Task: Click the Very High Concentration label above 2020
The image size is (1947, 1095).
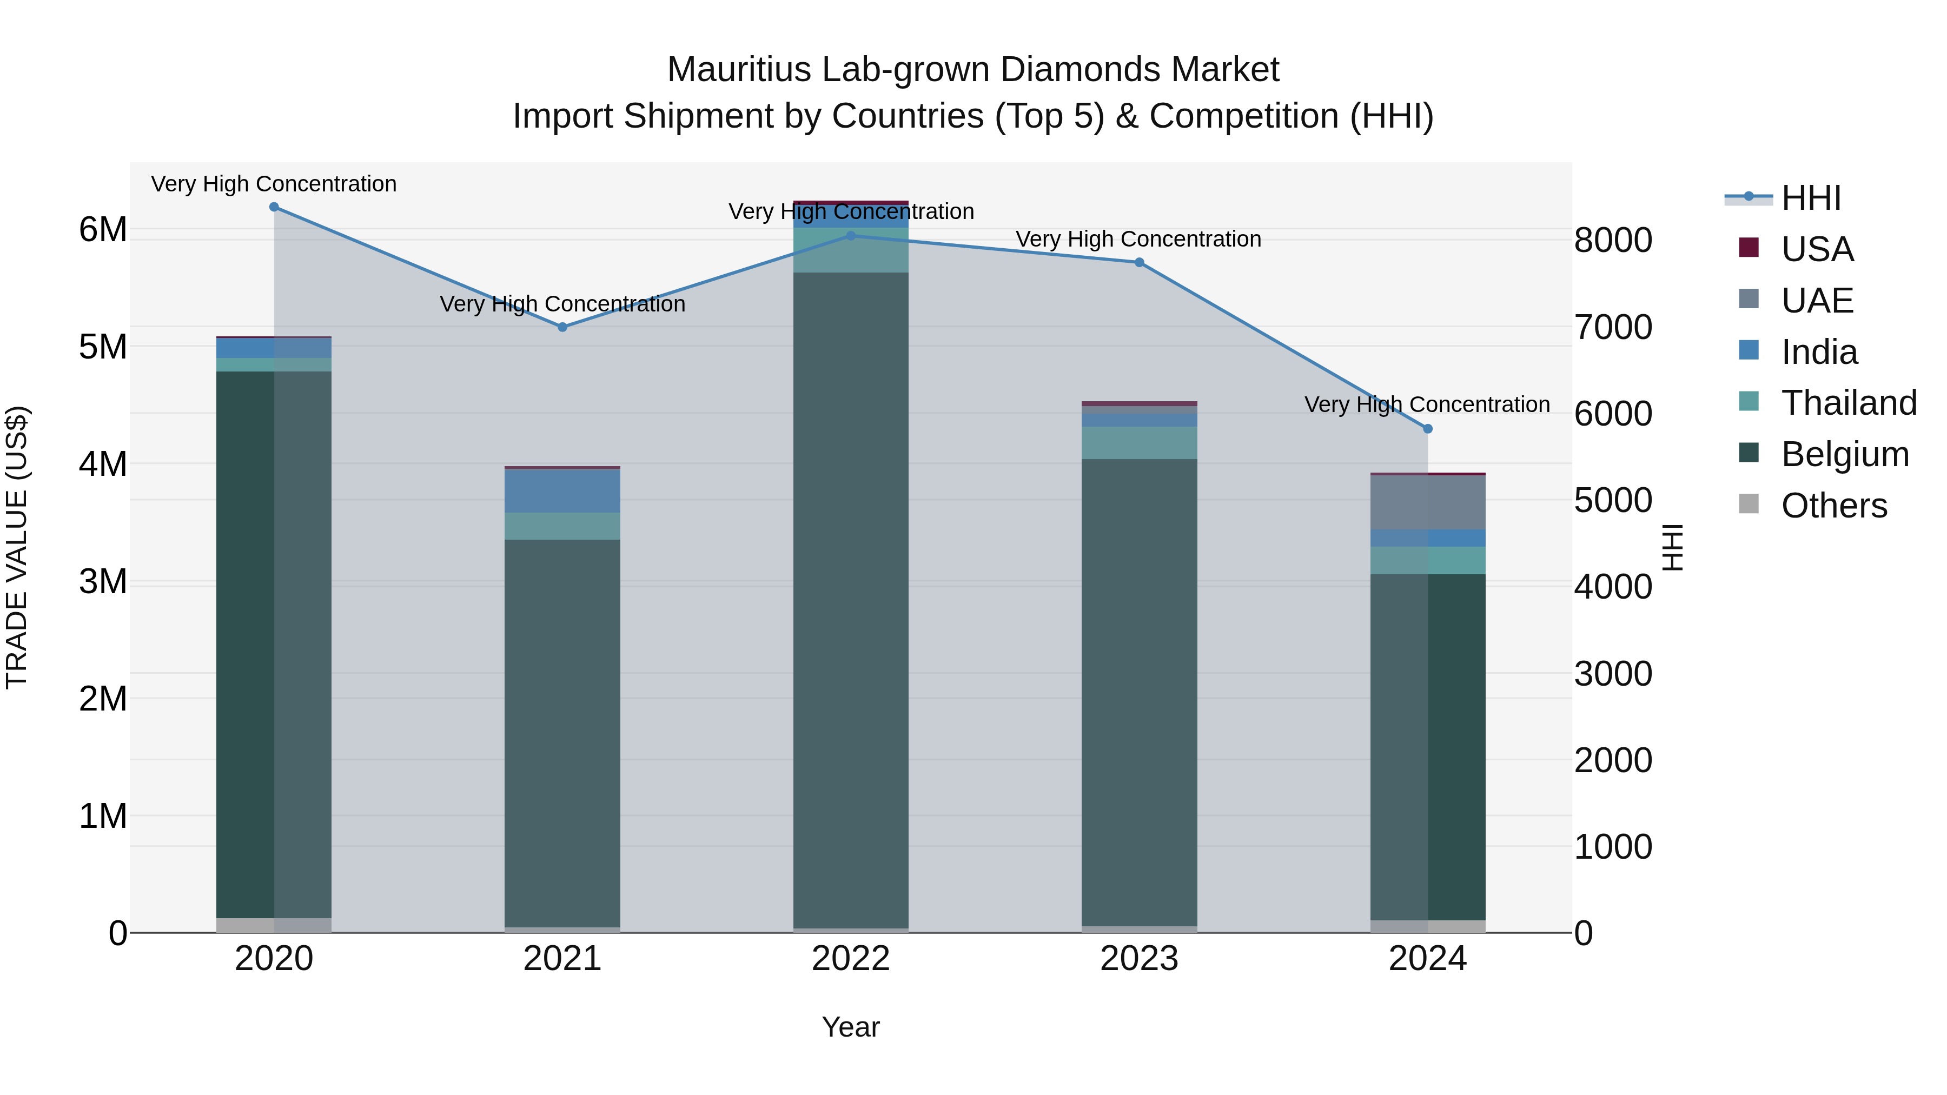Action: pos(274,184)
